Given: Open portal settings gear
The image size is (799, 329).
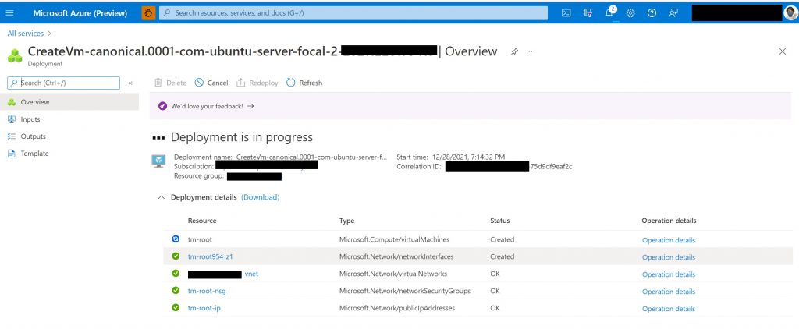Looking at the screenshot, I should (630, 13).
